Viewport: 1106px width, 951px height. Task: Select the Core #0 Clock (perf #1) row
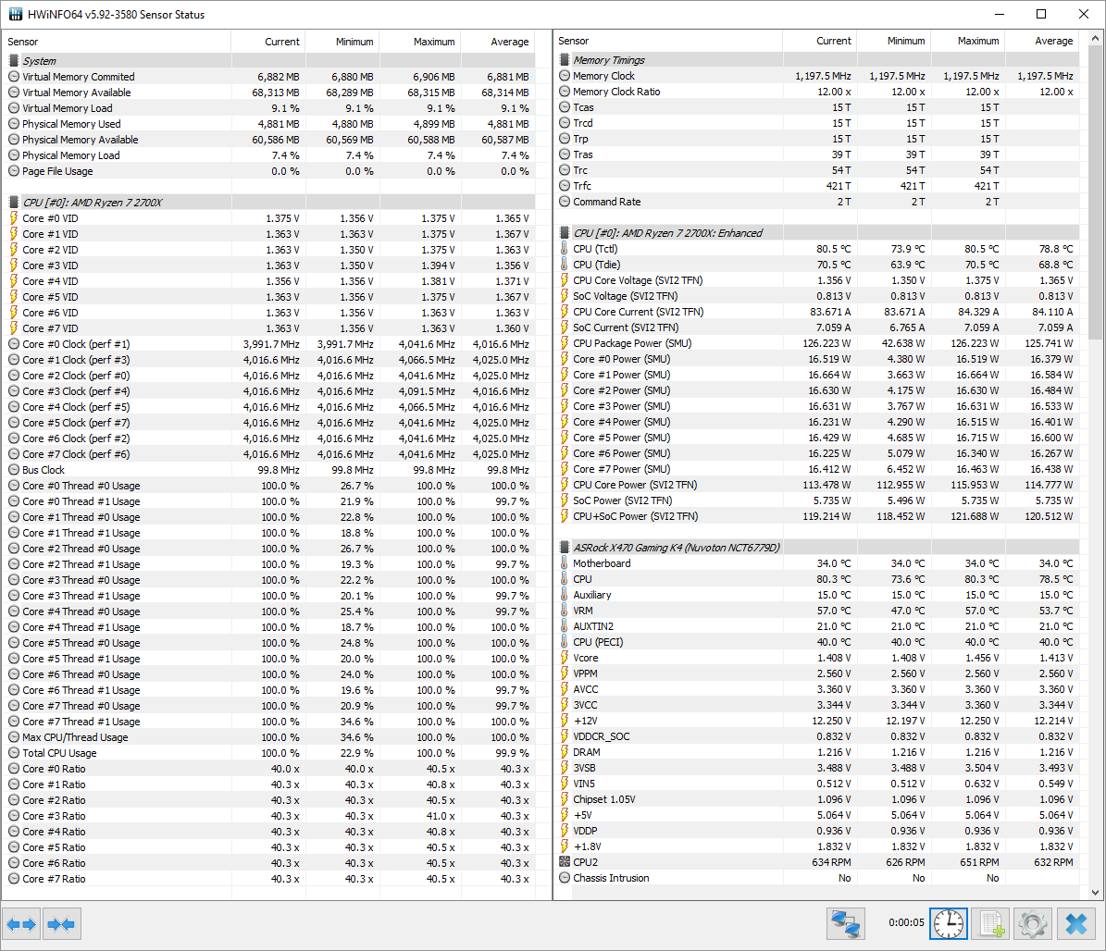click(x=269, y=344)
